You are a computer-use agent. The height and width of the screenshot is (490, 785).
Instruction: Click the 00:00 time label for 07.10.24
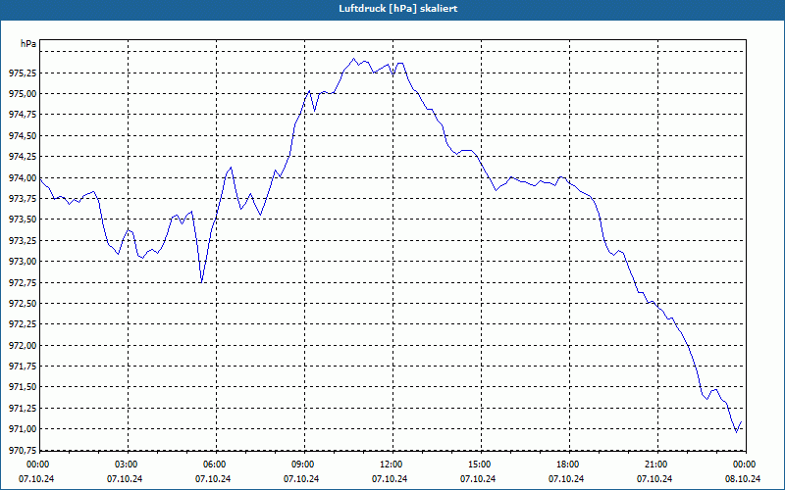point(37,465)
